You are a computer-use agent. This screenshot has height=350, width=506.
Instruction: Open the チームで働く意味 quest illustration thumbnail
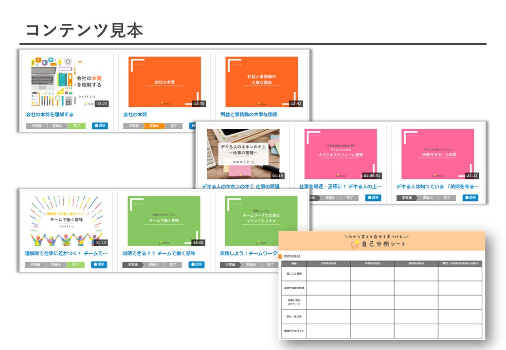coord(67,221)
